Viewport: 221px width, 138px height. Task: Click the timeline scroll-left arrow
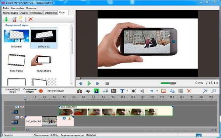pyautogui.click(x=27, y=130)
